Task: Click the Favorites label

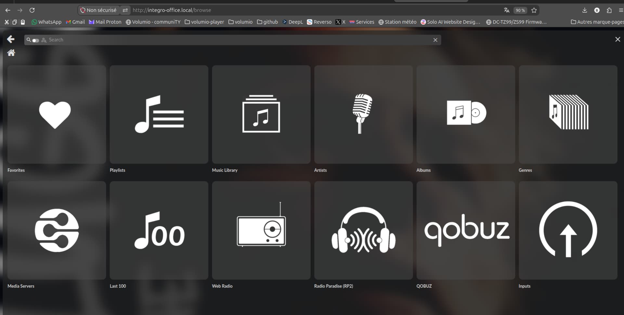Action: pos(16,170)
